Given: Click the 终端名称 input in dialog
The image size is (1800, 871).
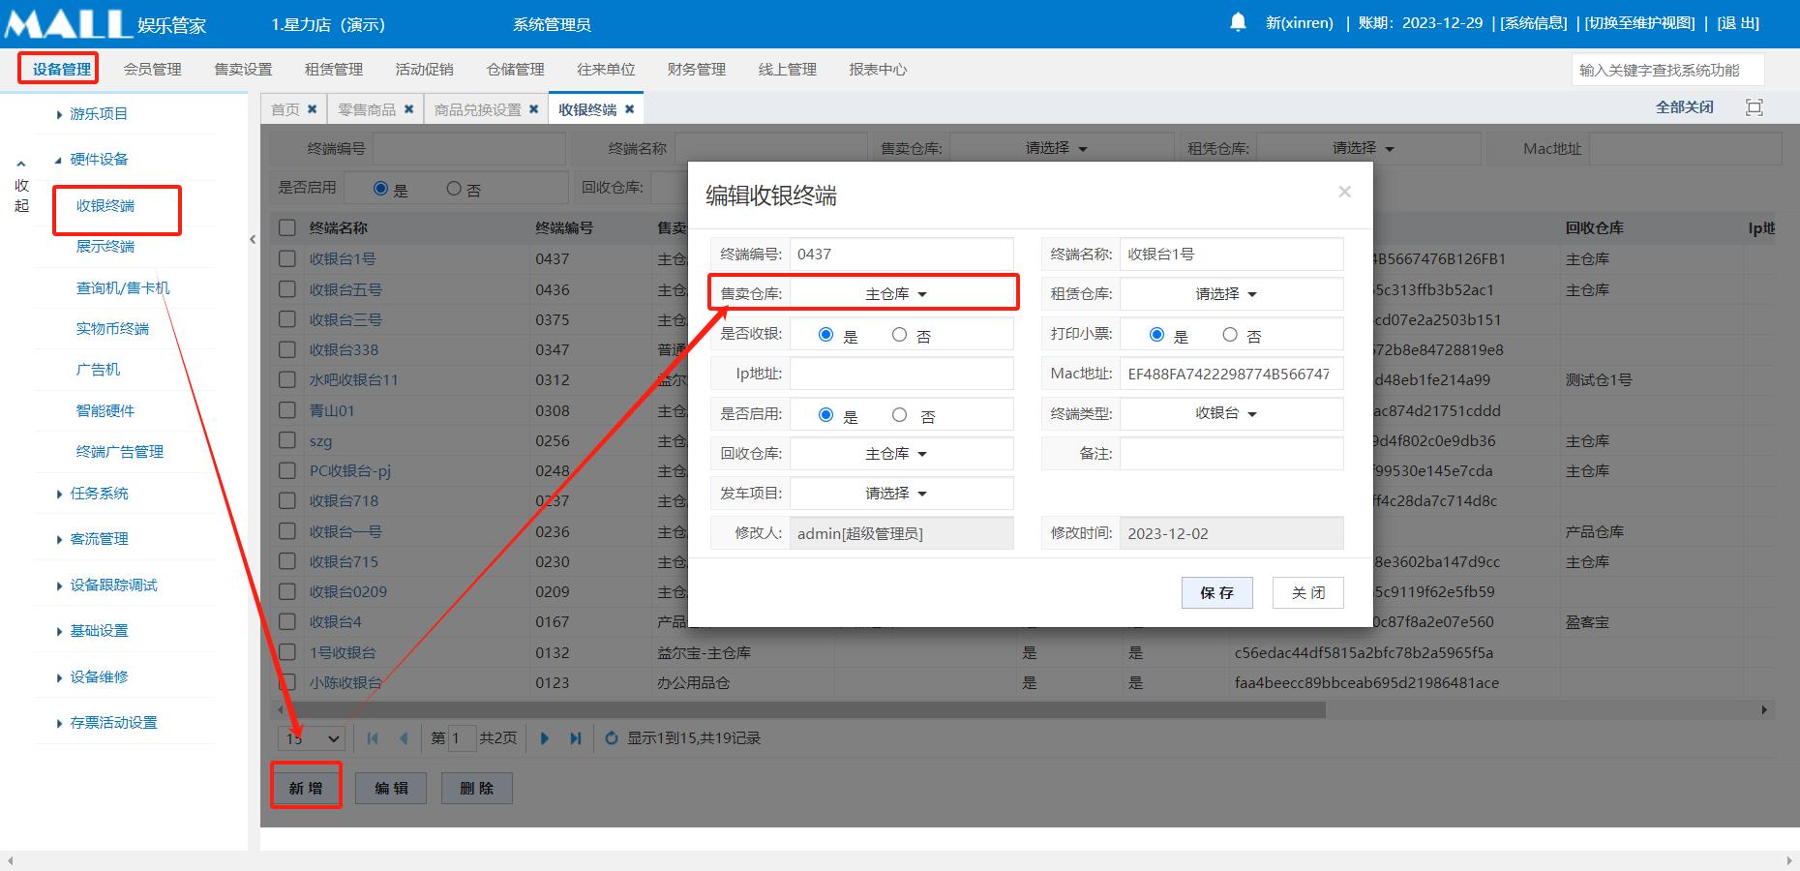Looking at the screenshot, I should [x=1232, y=254].
